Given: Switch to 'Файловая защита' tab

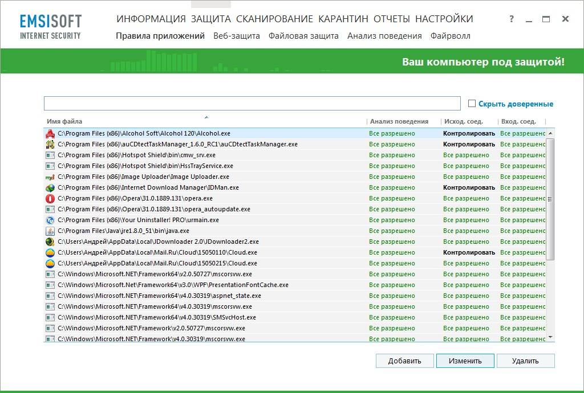Looking at the screenshot, I should coord(303,36).
